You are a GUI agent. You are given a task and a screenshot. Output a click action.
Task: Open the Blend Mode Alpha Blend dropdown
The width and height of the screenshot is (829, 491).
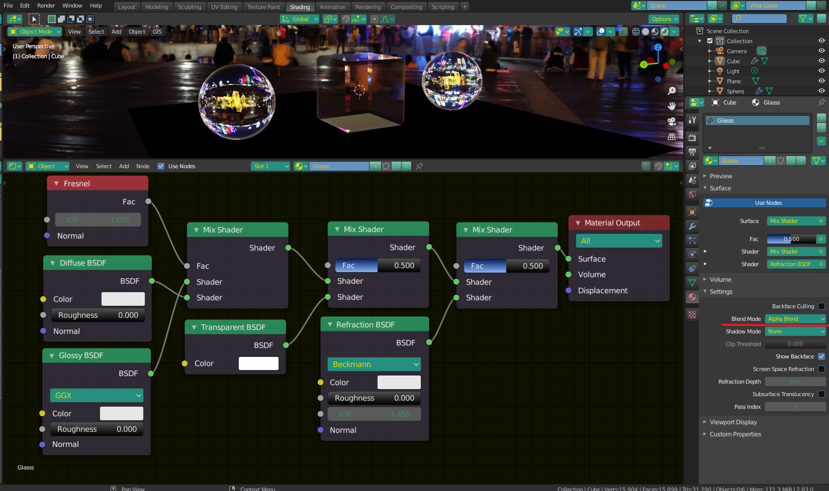(x=795, y=319)
